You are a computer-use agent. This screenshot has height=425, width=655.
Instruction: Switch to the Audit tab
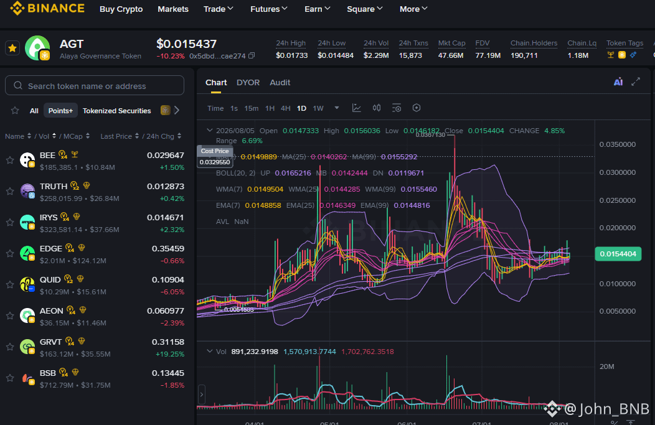[280, 83]
